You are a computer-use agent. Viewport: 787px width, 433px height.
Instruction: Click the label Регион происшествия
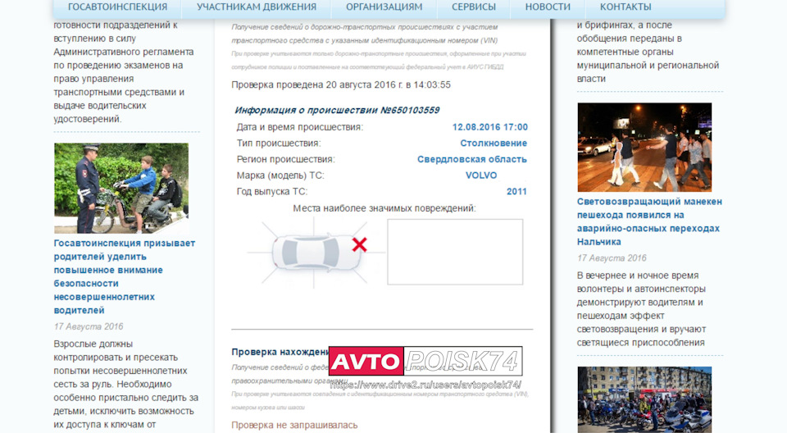coord(285,159)
